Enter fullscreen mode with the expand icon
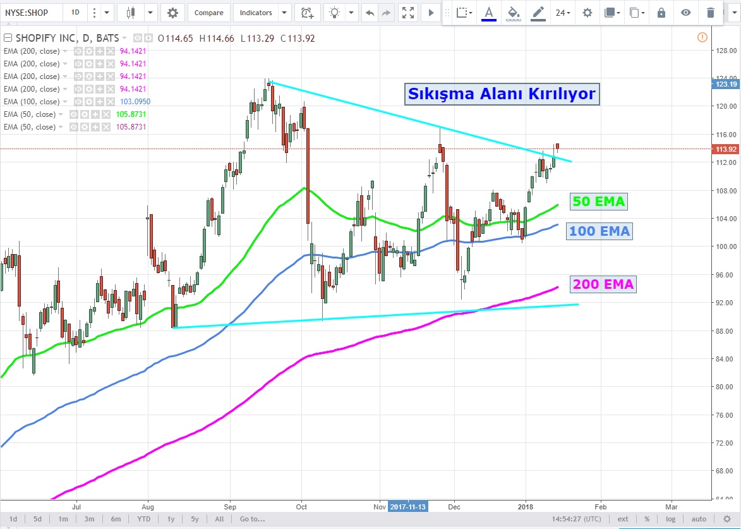 (x=409, y=13)
